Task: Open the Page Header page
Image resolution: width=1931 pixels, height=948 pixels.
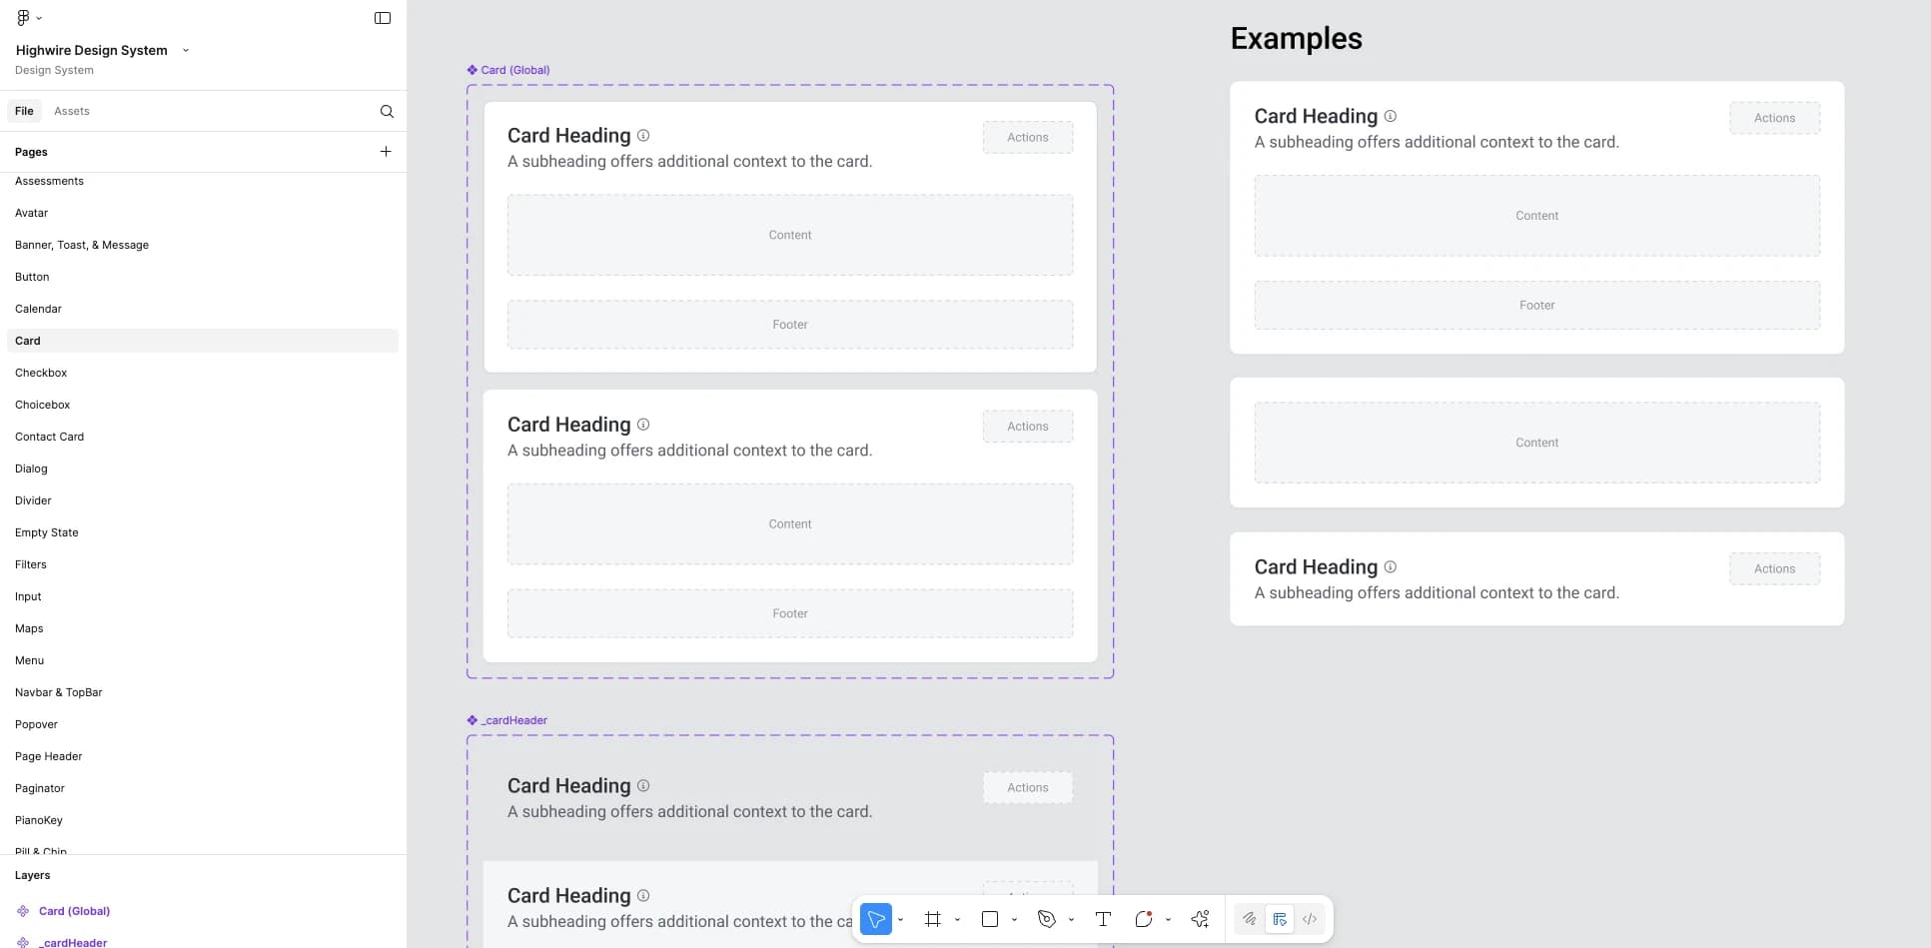Action: point(202,756)
